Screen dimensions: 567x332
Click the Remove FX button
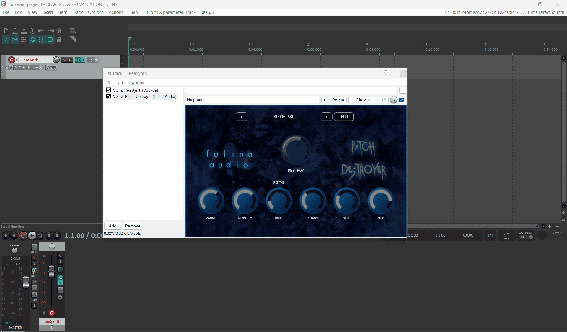132,226
